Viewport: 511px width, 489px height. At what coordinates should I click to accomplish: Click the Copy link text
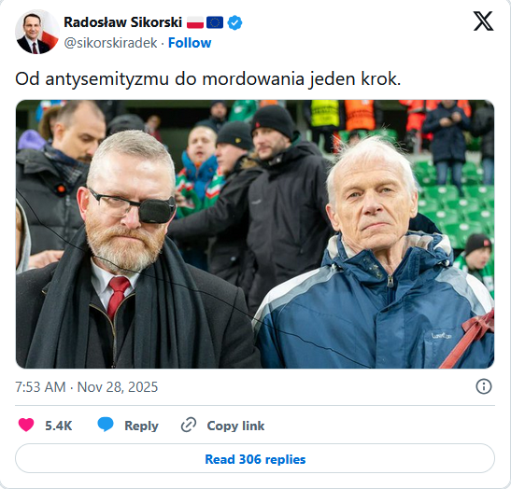point(235,426)
